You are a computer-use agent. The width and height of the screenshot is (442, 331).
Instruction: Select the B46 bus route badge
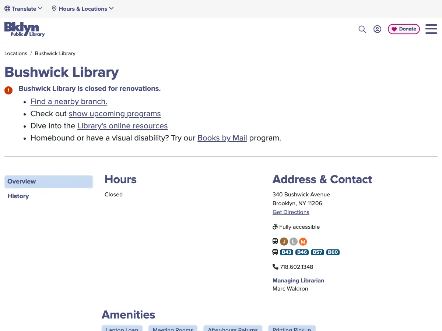point(302,252)
